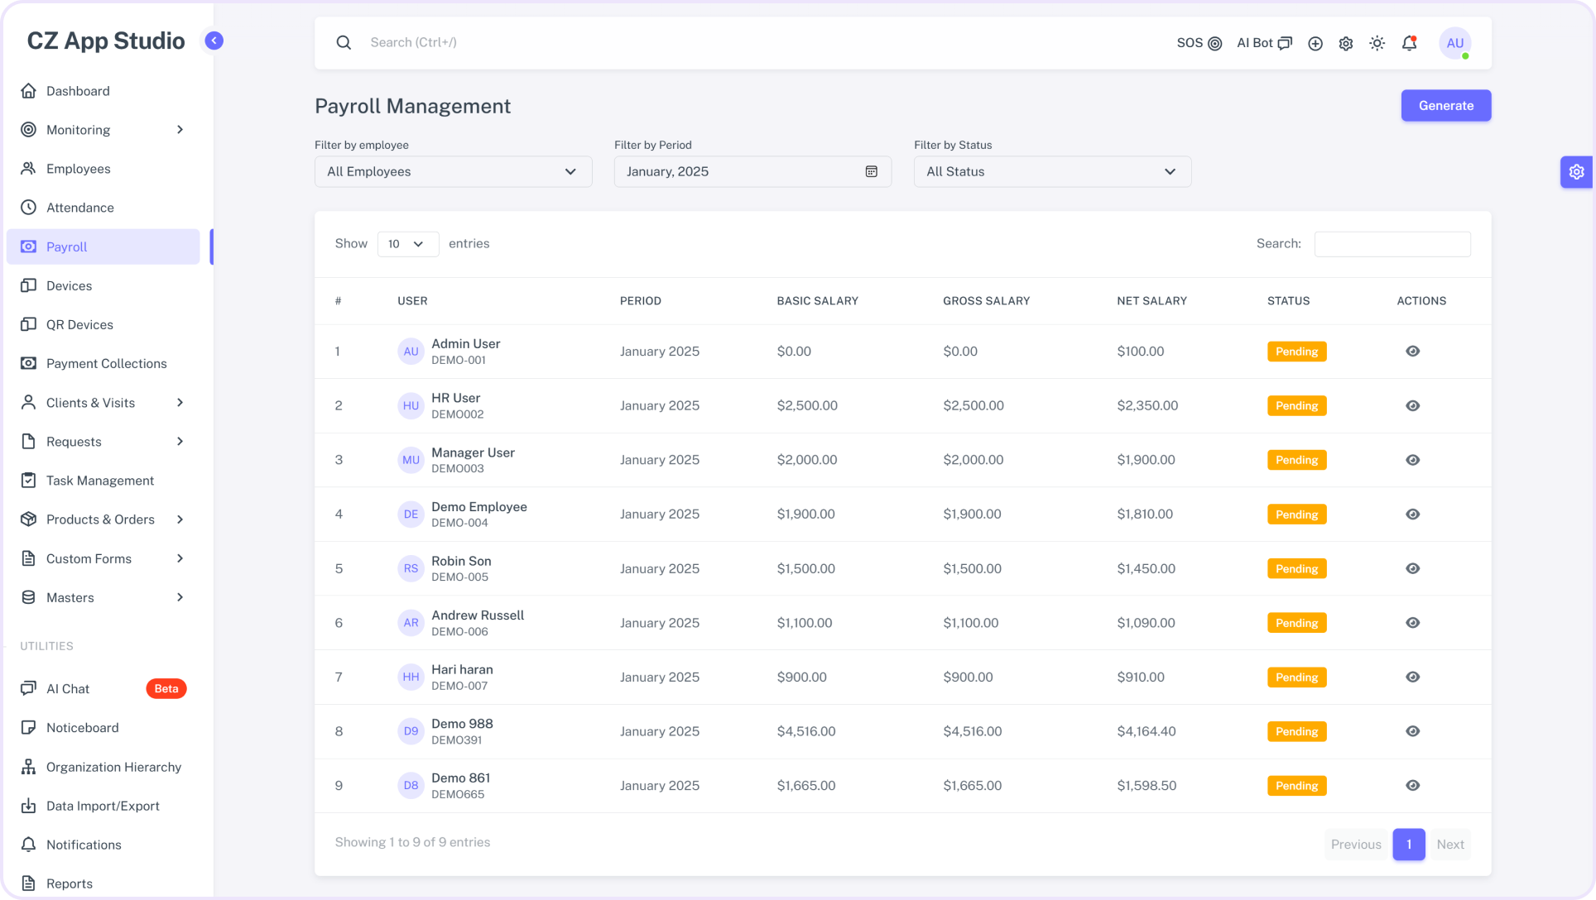
Task: View payroll details for Demo 861
Action: pyautogui.click(x=1412, y=785)
